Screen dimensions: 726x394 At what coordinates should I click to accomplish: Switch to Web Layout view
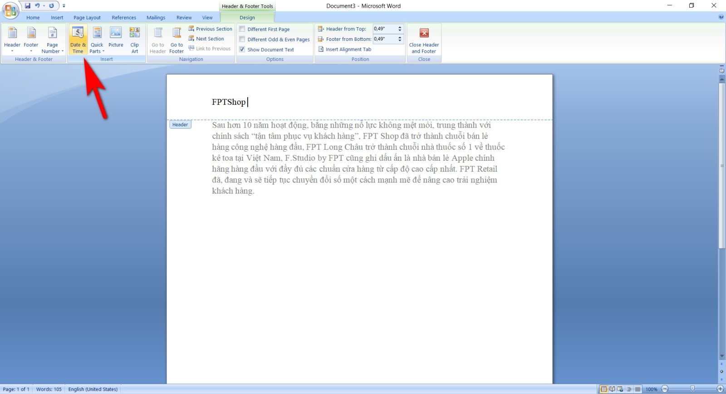click(x=620, y=389)
